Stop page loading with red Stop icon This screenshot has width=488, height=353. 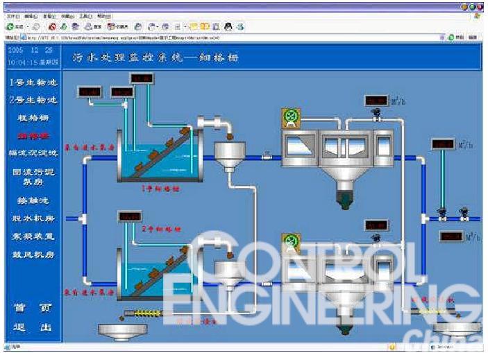click(52, 27)
